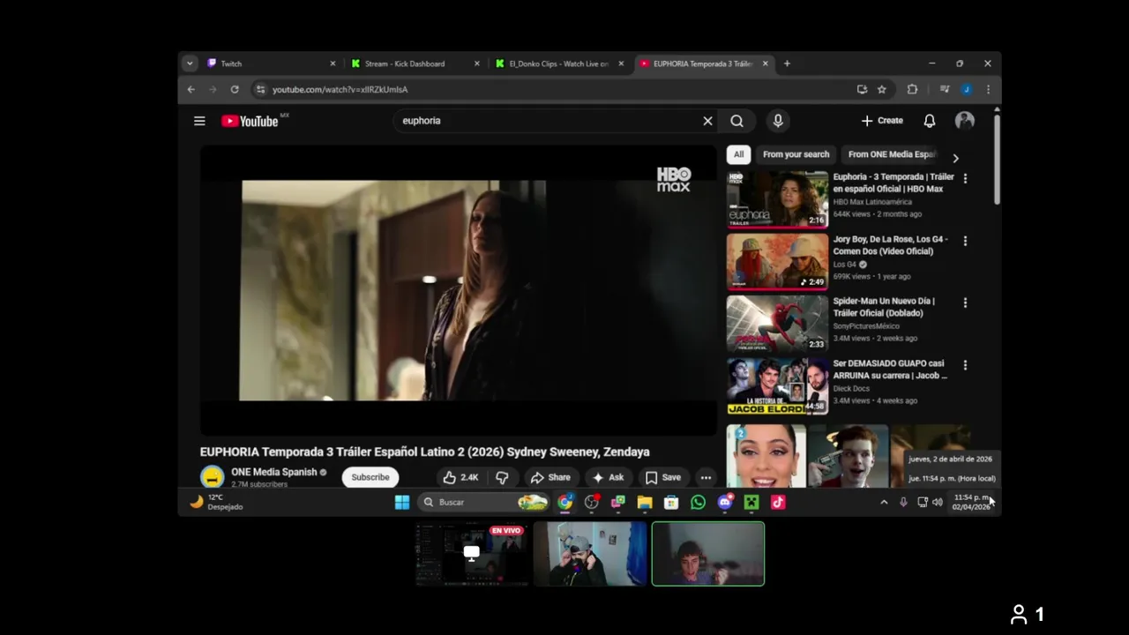Open options for HBO Max Euphoria suggestion
This screenshot has height=635, width=1129.
pos(965,178)
